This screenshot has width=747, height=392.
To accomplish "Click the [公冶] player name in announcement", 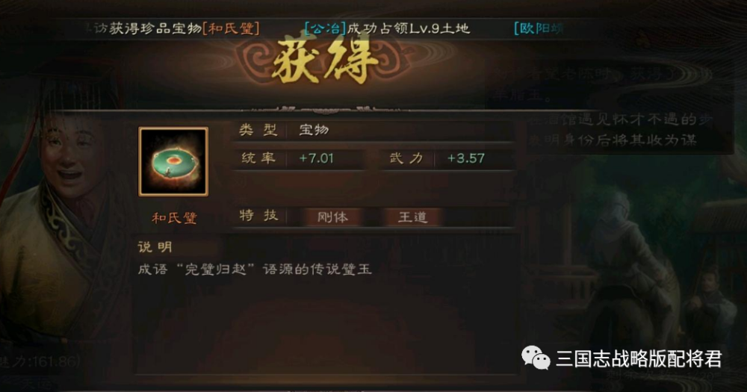I will (x=325, y=28).
